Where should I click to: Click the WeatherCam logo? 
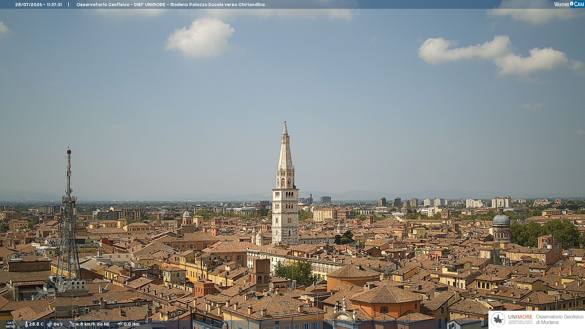coord(569,4)
